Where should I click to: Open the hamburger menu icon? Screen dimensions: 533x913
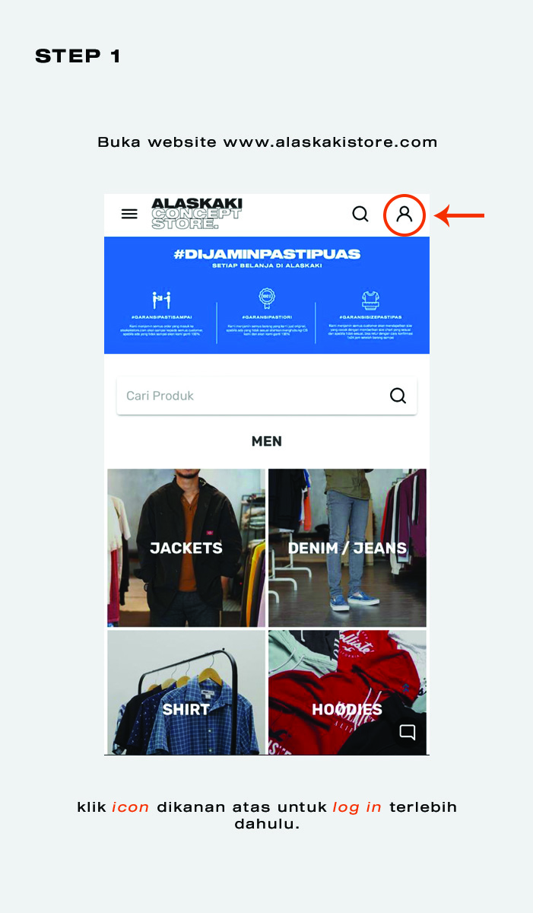129,214
